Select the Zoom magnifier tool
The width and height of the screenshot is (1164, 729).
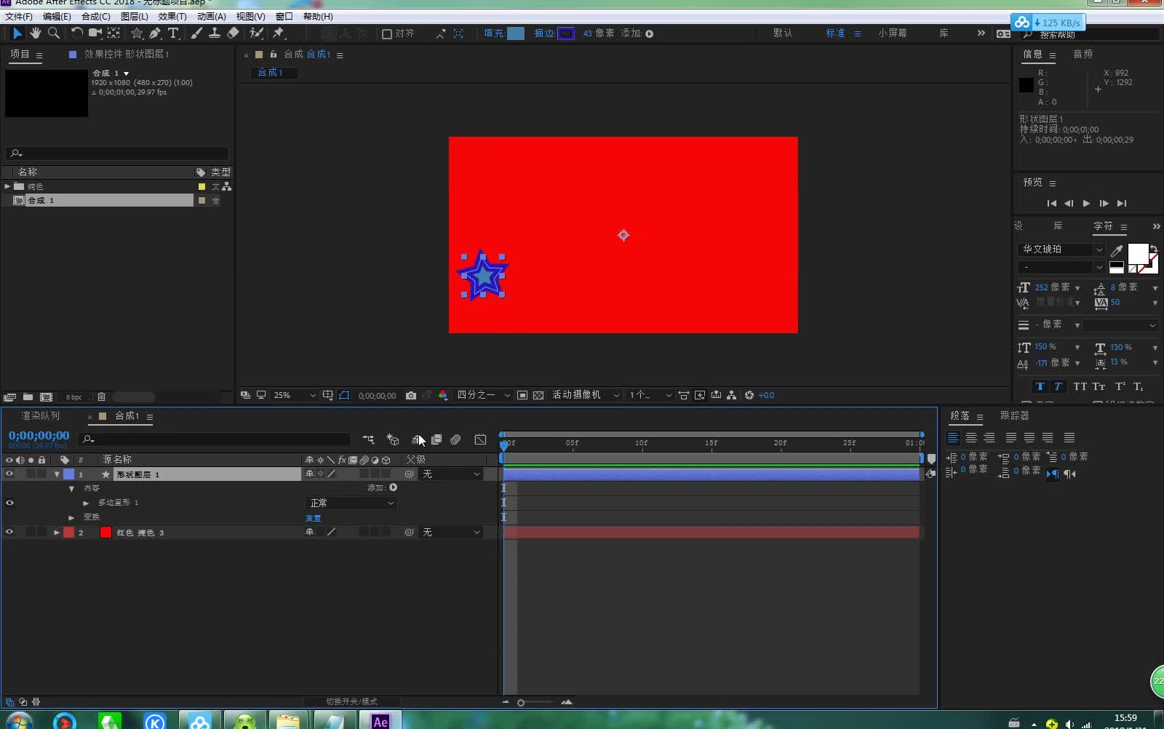(x=53, y=33)
